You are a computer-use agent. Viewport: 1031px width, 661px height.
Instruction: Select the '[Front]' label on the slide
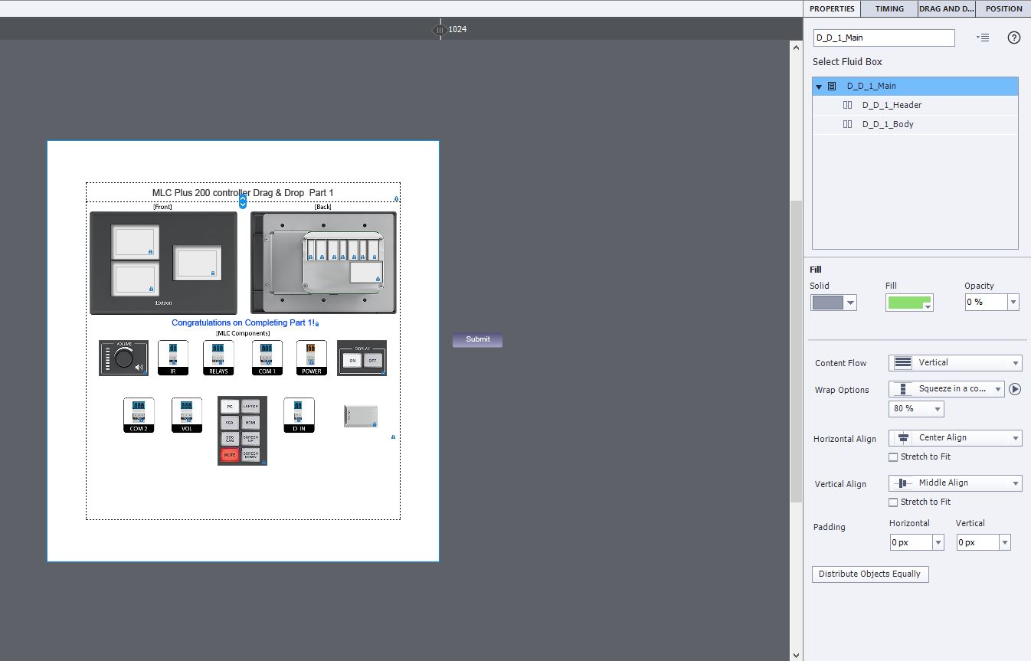(162, 207)
